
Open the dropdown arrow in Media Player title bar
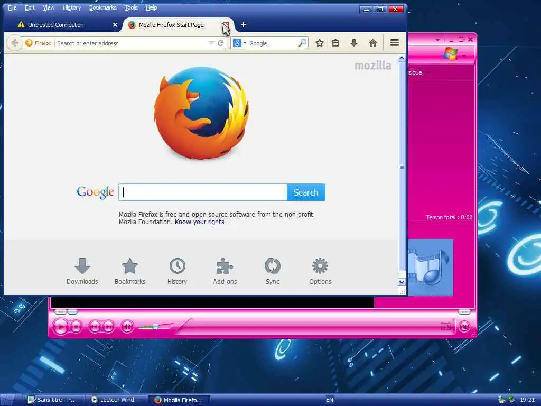(437, 40)
